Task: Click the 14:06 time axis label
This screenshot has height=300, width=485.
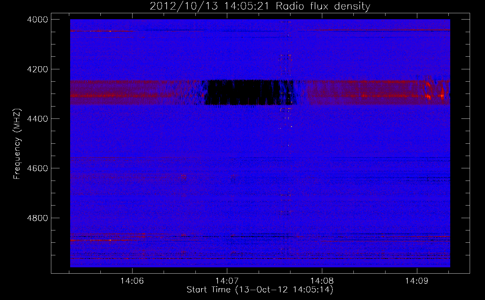Action: point(132,281)
